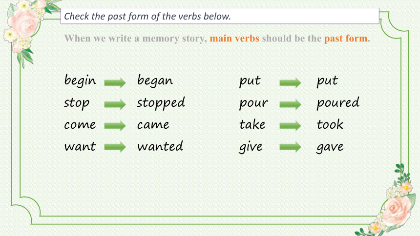Click the green arrow after take
Image resolution: width=420 pixels, height=236 pixels.
[x=290, y=125]
